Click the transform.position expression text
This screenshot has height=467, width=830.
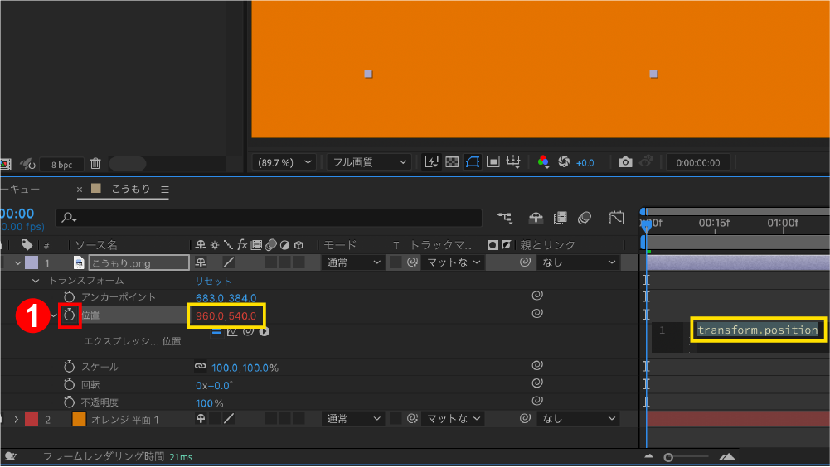pyautogui.click(x=758, y=330)
